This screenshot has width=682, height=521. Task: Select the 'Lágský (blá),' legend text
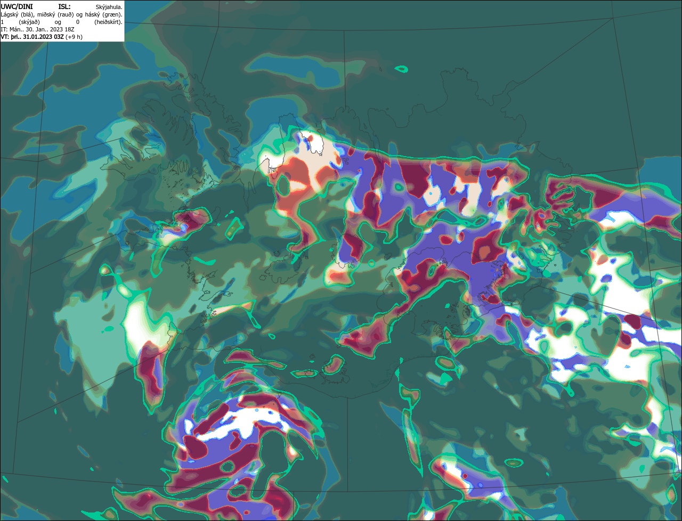pos(18,14)
